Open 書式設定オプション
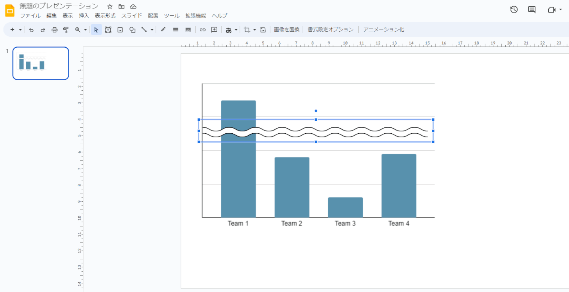The image size is (569, 292). click(x=331, y=30)
